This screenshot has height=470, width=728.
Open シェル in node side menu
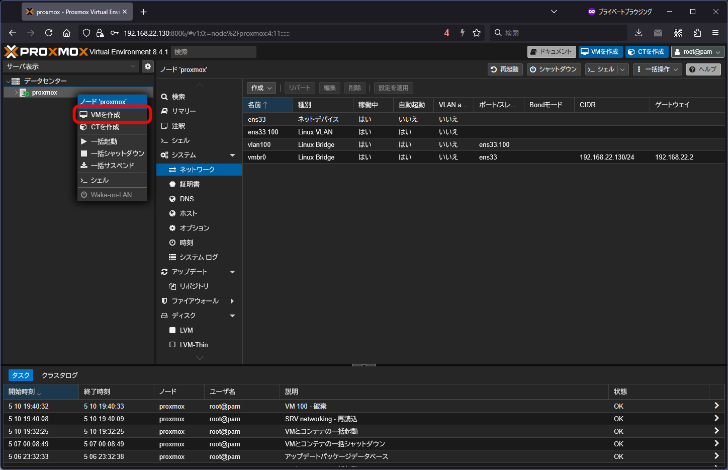tap(199, 140)
